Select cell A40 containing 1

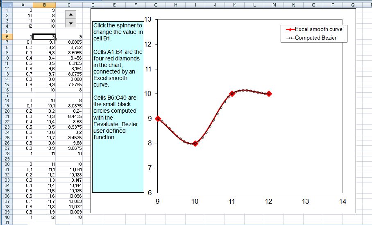coord(23,217)
